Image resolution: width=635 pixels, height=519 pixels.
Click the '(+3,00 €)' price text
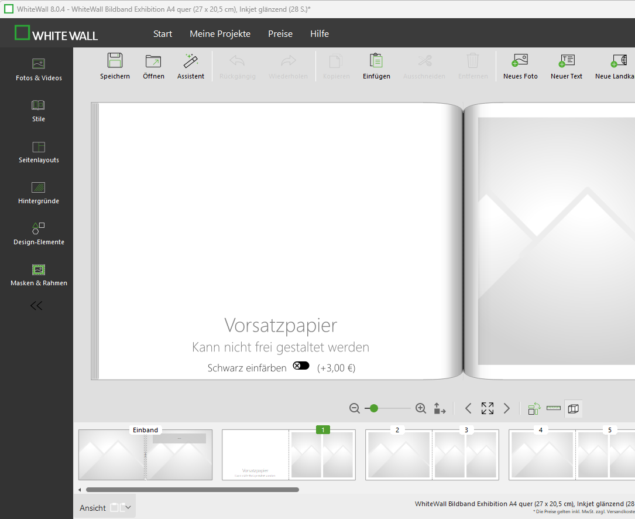click(336, 368)
